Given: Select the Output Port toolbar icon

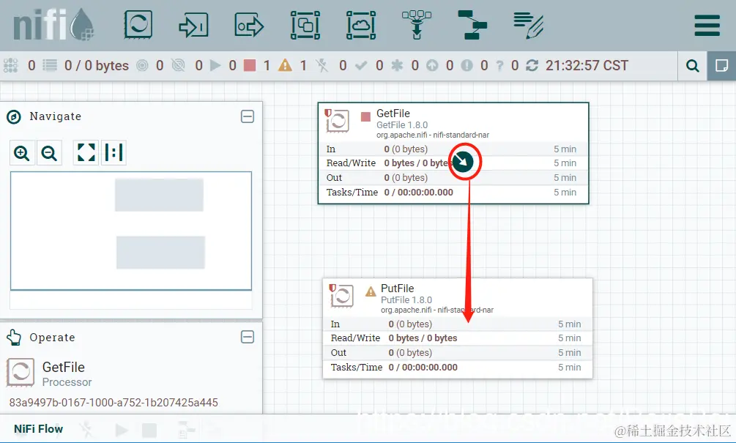Looking at the screenshot, I should [249, 25].
